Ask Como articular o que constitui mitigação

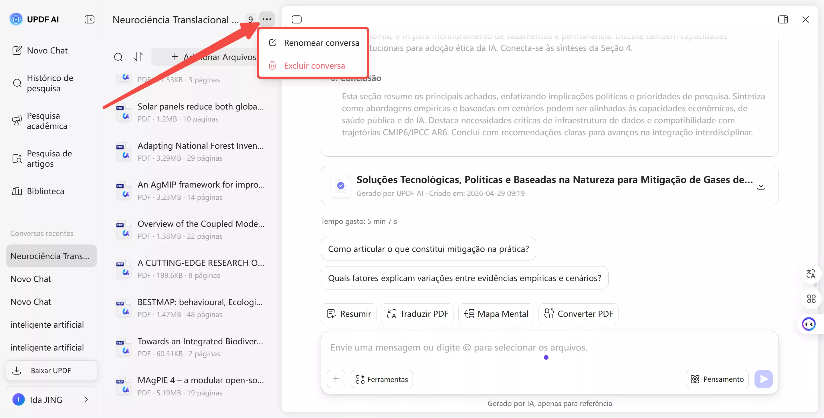(428, 249)
